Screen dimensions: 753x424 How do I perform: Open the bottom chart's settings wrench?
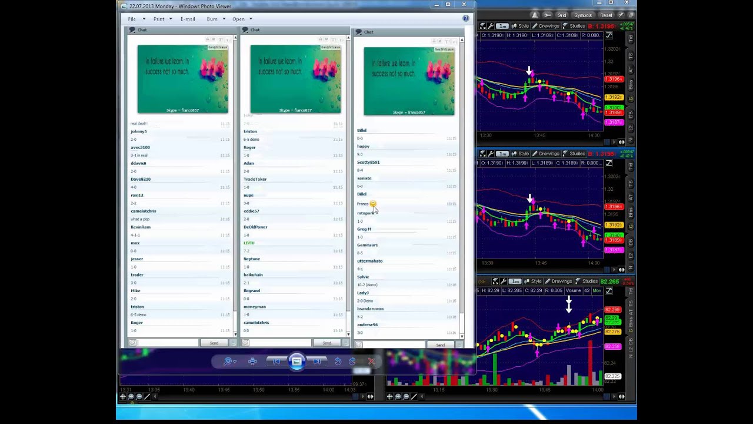503,281
